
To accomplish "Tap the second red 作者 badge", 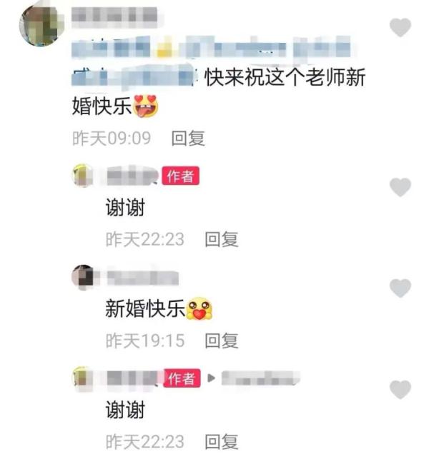I will [x=182, y=378].
